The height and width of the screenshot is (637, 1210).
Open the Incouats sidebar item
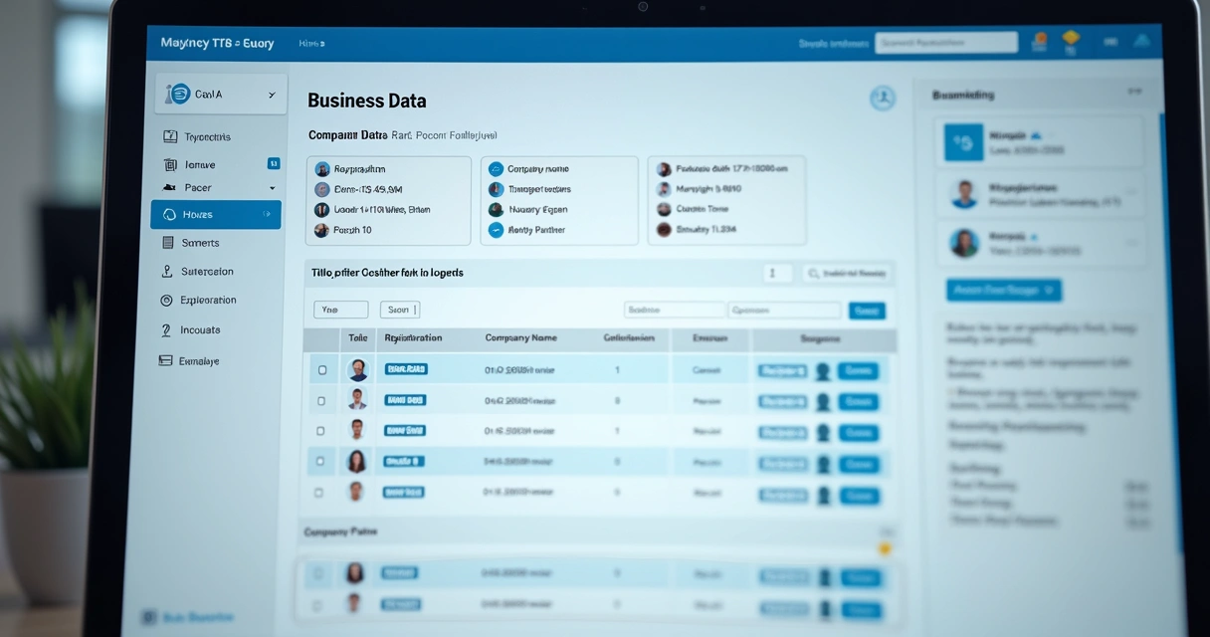200,329
